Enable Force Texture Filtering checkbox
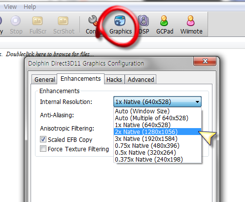The width and height of the screenshot is (245, 202). [x=43, y=149]
